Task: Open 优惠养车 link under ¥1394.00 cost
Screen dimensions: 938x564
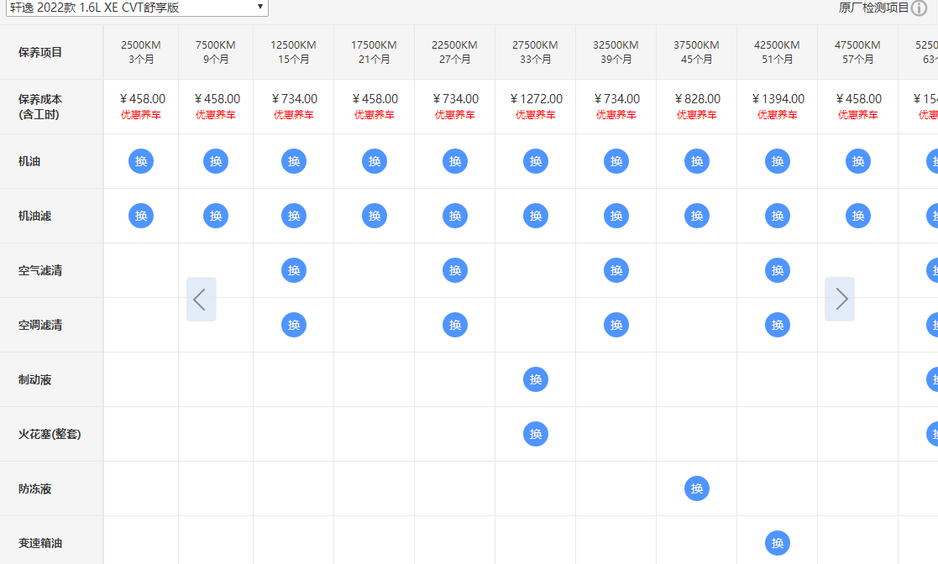Action: click(778, 115)
